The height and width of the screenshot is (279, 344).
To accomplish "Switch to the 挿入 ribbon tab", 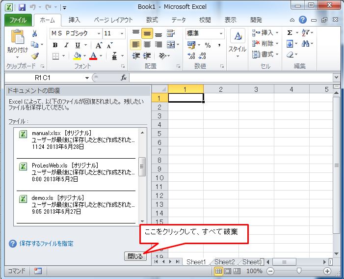I will coord(75,20).
